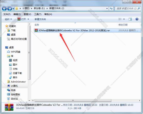Select 收藏夹 in navigation pane
Screen dimensions: 143x114
tap(12, 26)
